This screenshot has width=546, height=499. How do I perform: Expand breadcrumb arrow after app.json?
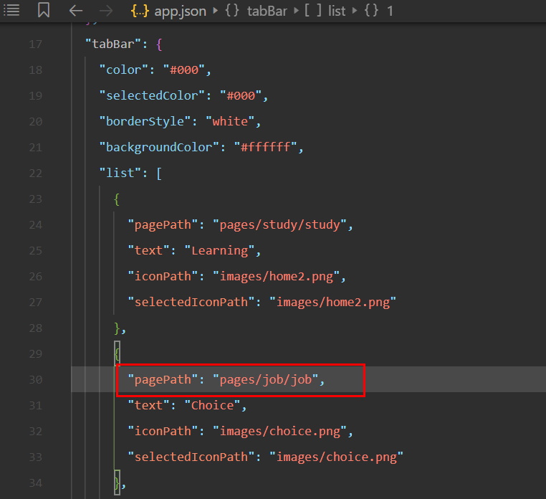click(215, 11)
